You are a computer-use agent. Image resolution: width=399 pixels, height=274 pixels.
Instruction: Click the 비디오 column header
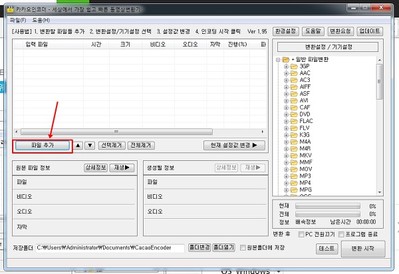click(158, 45)
